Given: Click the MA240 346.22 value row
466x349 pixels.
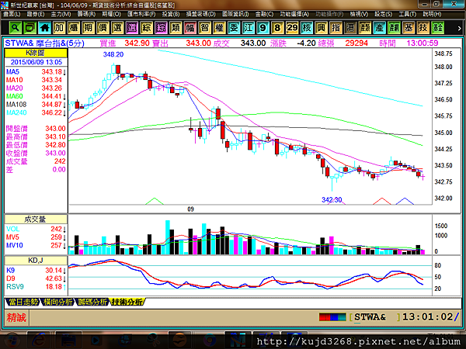Looking at the screenshot, I should click(x=36, y=112).
